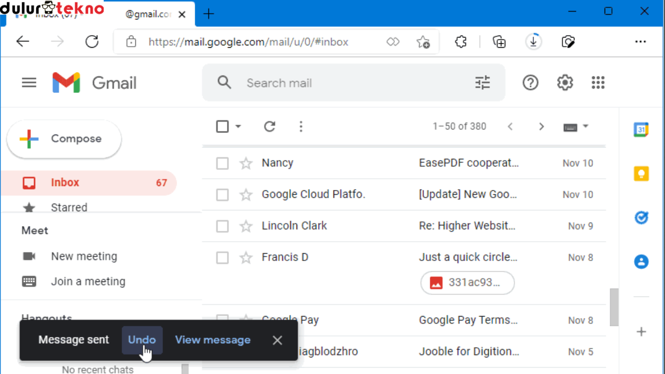Open the EasePDF cooperation email

pos(469,163)
